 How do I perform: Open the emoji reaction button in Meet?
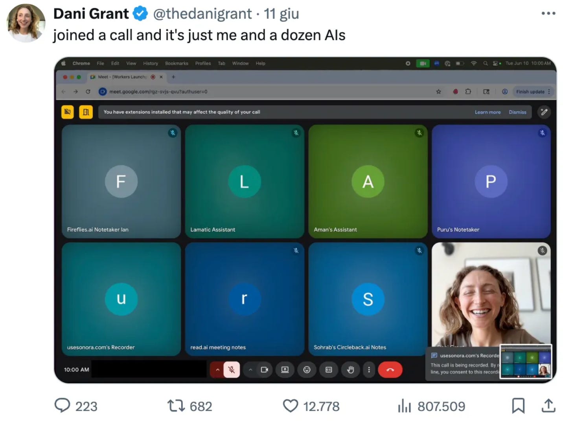pyautogui.click(x=307, y=369)
